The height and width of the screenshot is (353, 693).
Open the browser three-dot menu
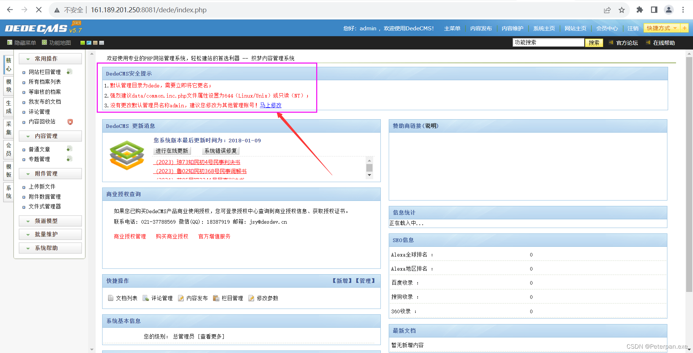(x=683, y=10)
